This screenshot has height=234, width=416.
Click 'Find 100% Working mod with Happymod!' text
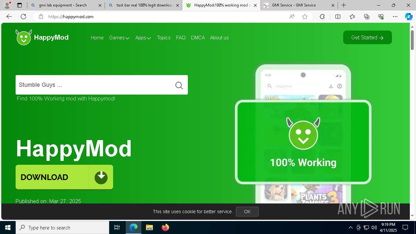66,98
